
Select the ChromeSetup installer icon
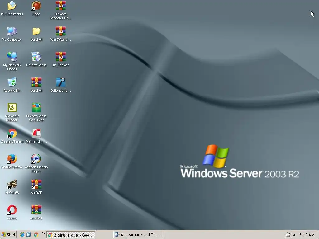pyautogui.click(x=36, y=57)
